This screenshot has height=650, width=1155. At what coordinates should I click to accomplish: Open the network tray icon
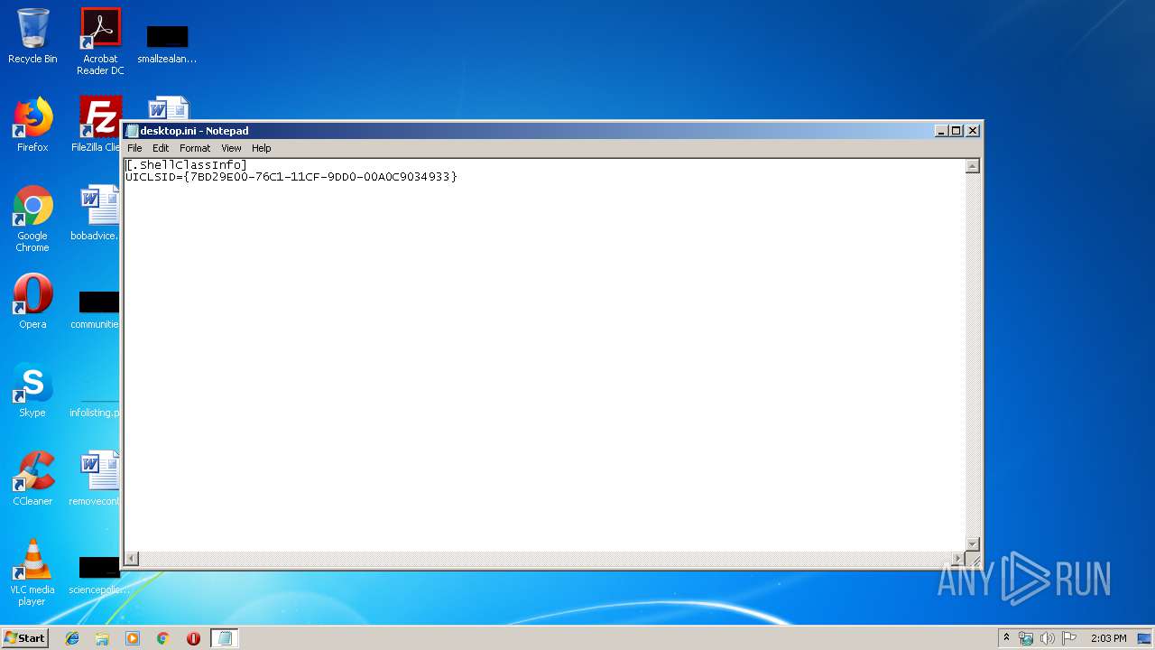1026,638
